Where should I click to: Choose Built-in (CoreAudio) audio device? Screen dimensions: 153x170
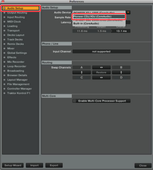point(99,23)
